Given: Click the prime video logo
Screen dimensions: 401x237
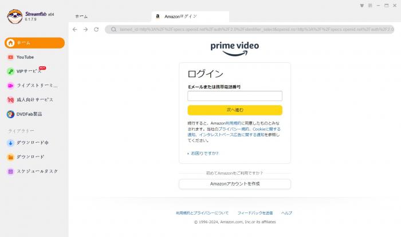Looking at the screenshot, I should pos(235,49).
